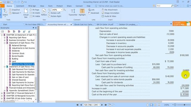
Task: Collapse CHAPTER 16 Statement of Cash Flows node
Action: (2, 35)
